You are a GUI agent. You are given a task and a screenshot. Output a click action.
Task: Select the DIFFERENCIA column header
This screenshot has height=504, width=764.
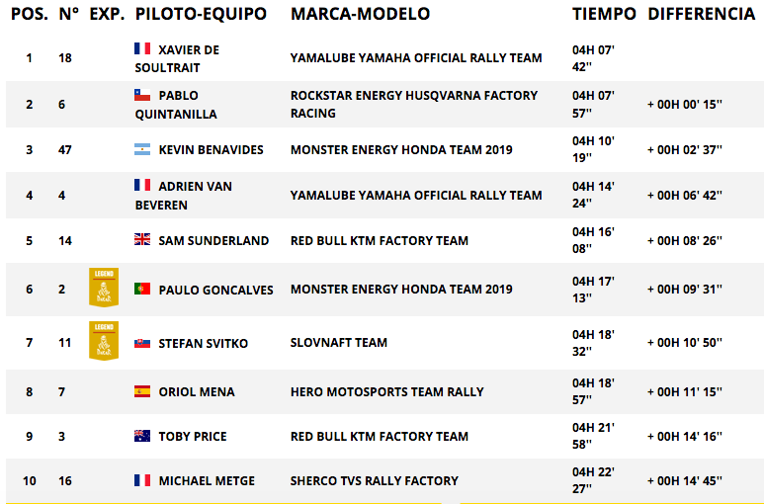701,14
